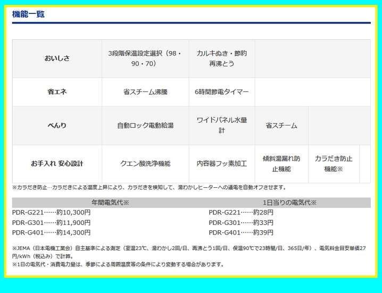Select the 1日当りの電気代※ column header

(x=289, y=203)
